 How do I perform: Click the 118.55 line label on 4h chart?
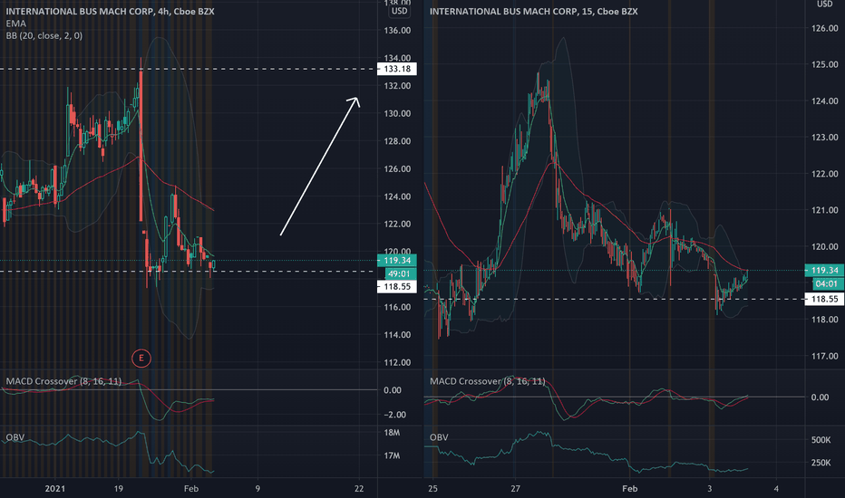point(397,286)
